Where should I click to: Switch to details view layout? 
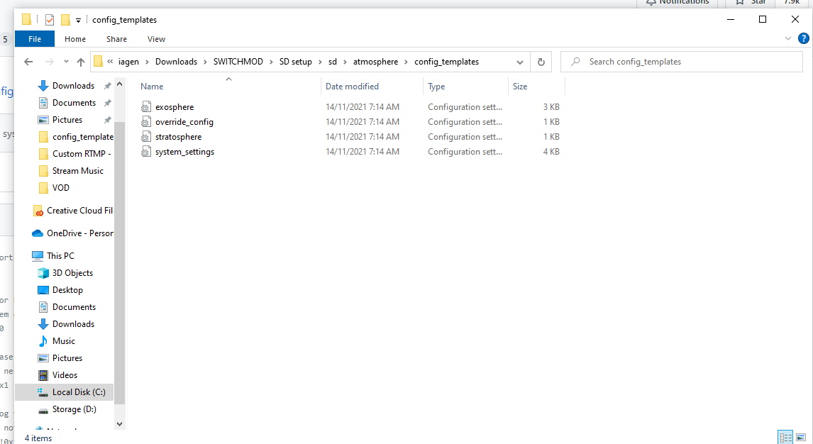(x=785, y=438)
